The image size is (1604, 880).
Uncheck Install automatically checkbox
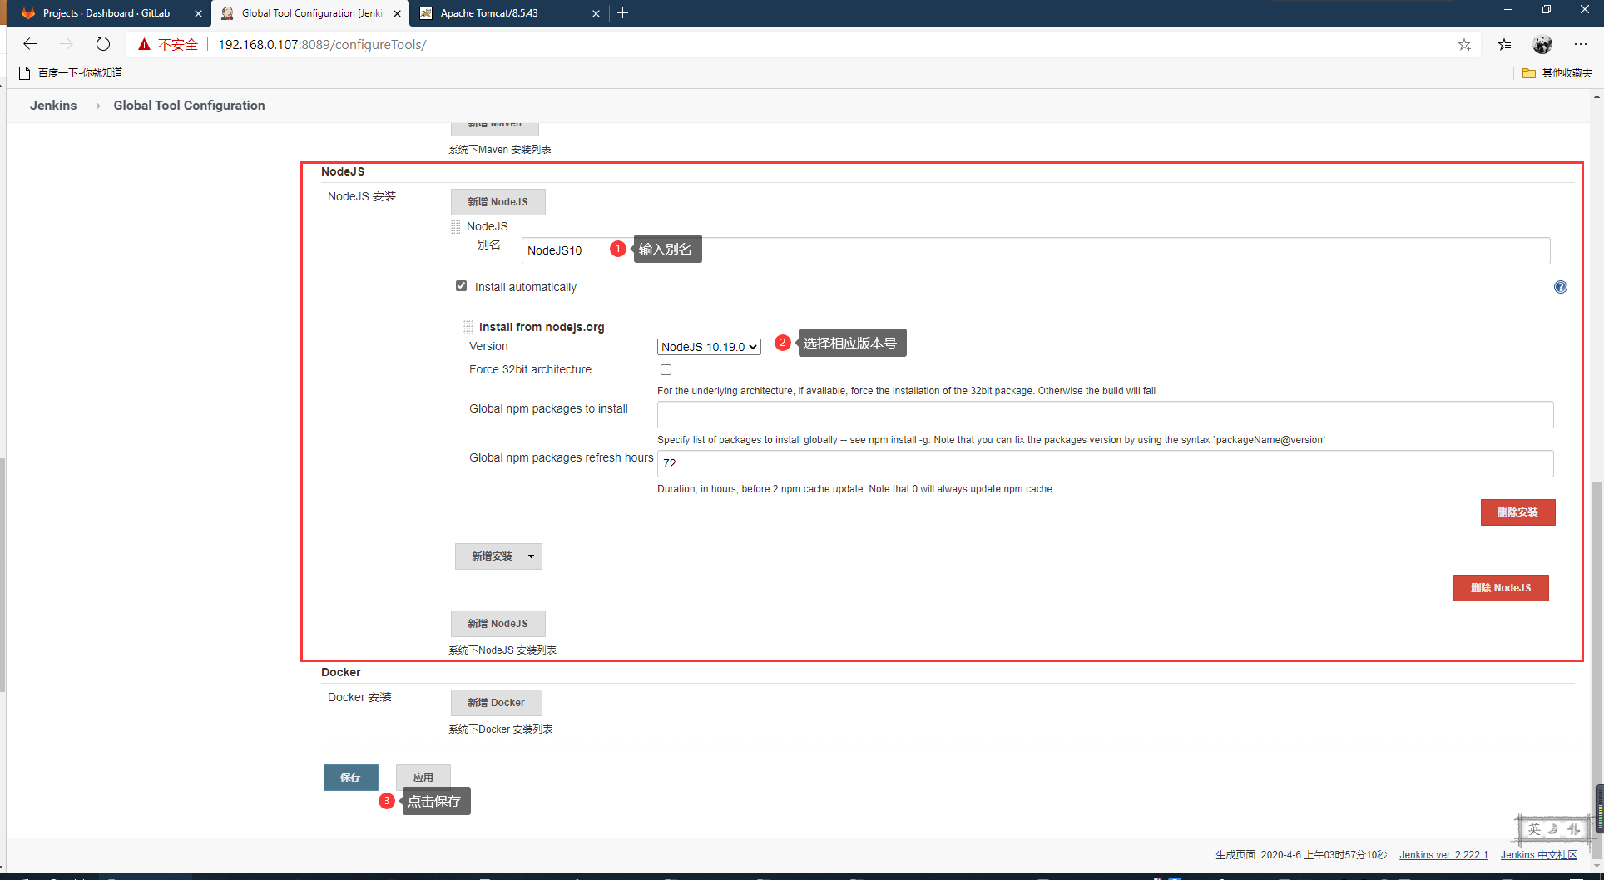(461, 286)
